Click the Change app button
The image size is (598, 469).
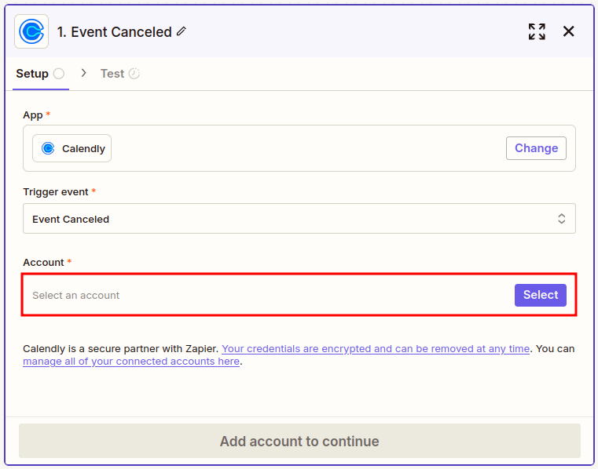tap(536, 148)
